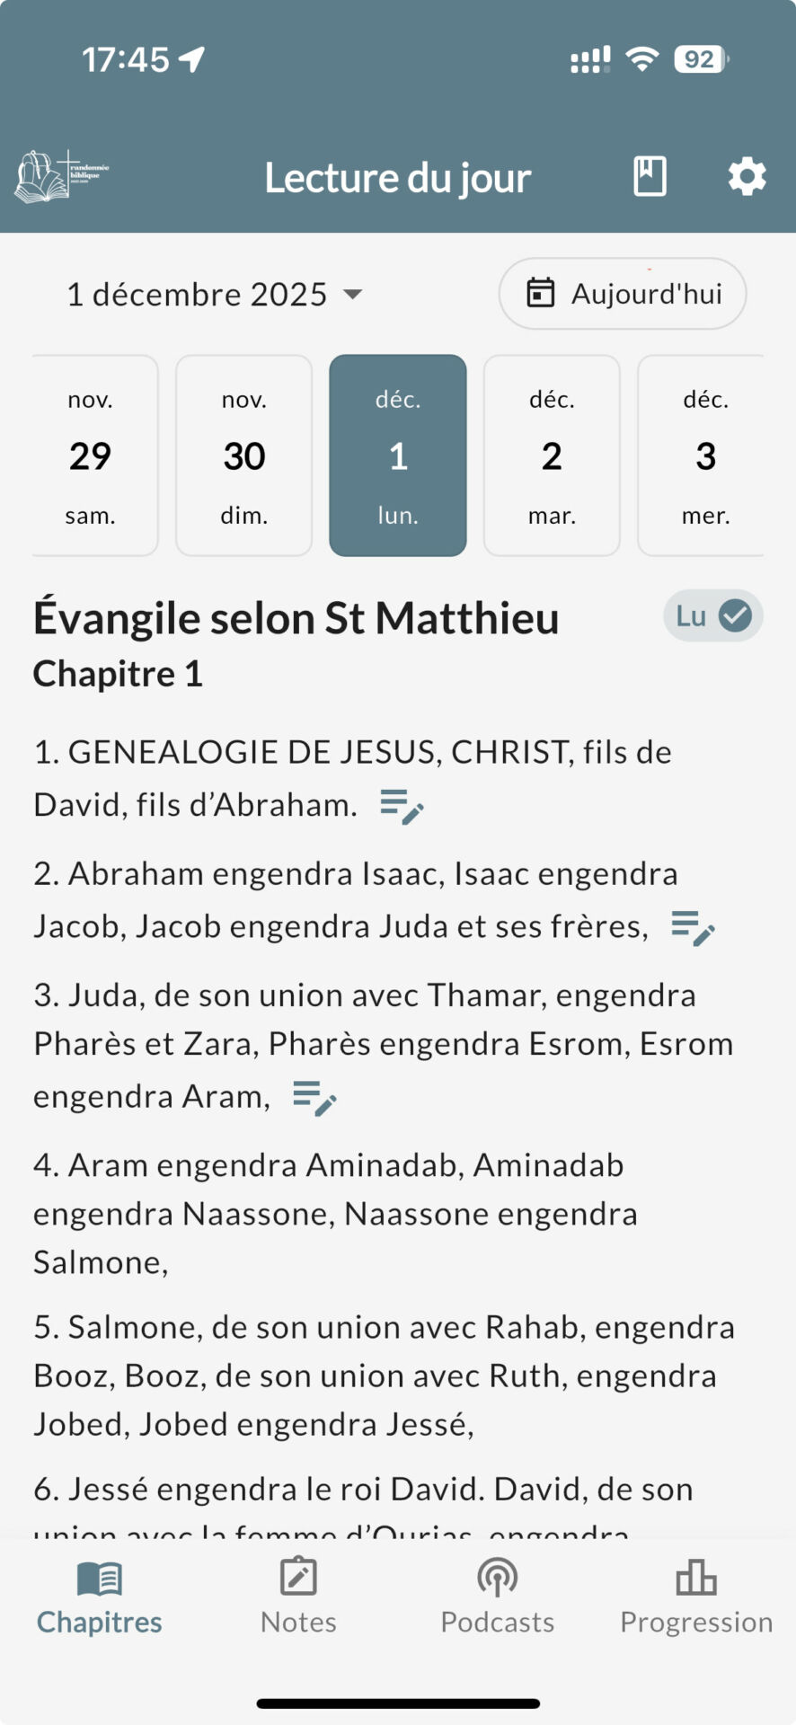The height and width of the screenshot is (1725, 796).
Task: Switch to the Progression tab
Action: click(x=696, y=1597)
